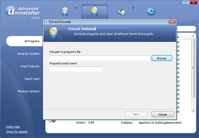Select the All Programs category
The height and width of the screenshot is (138, 199).
click(x=25, y=41)
